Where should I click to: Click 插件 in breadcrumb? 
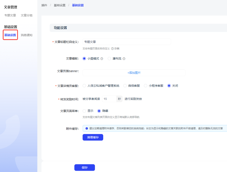click(x=44, y=5)
